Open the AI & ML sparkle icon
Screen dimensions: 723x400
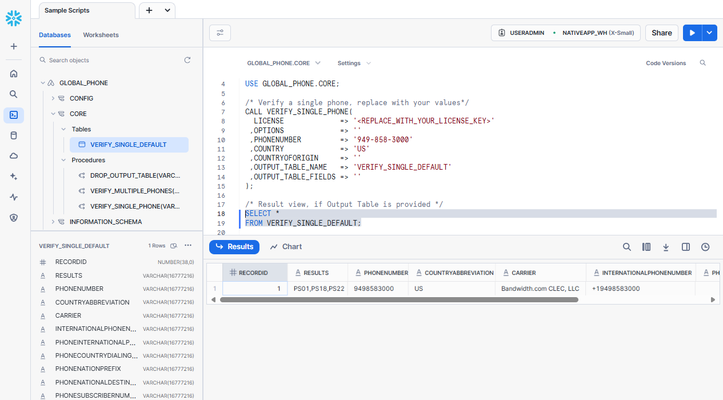(14, 177)
